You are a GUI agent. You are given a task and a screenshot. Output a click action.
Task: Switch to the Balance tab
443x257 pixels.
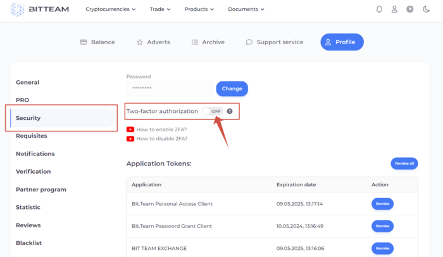tap(97, 42)
